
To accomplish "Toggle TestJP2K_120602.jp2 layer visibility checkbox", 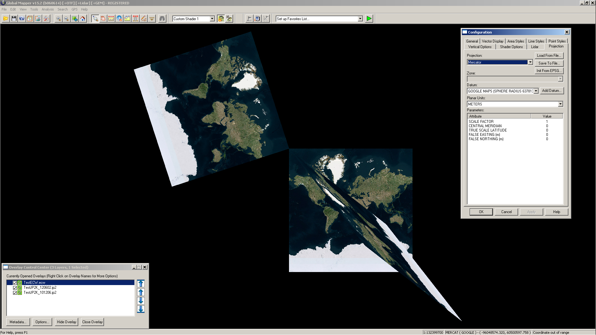I will pos(15,288).
